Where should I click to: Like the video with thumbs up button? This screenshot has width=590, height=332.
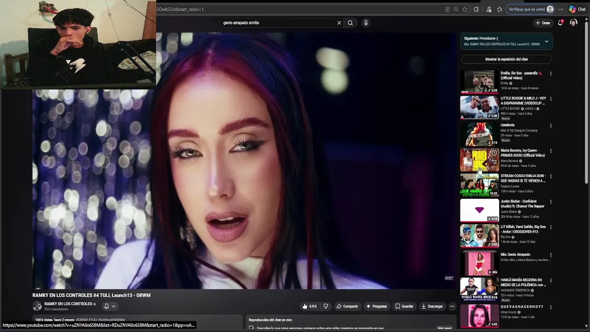[x=309, y=306]
